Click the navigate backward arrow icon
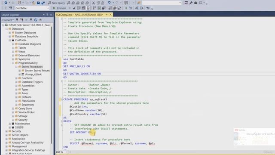The height and width of the screenshot is (155, 275). [x=6, y=3]
